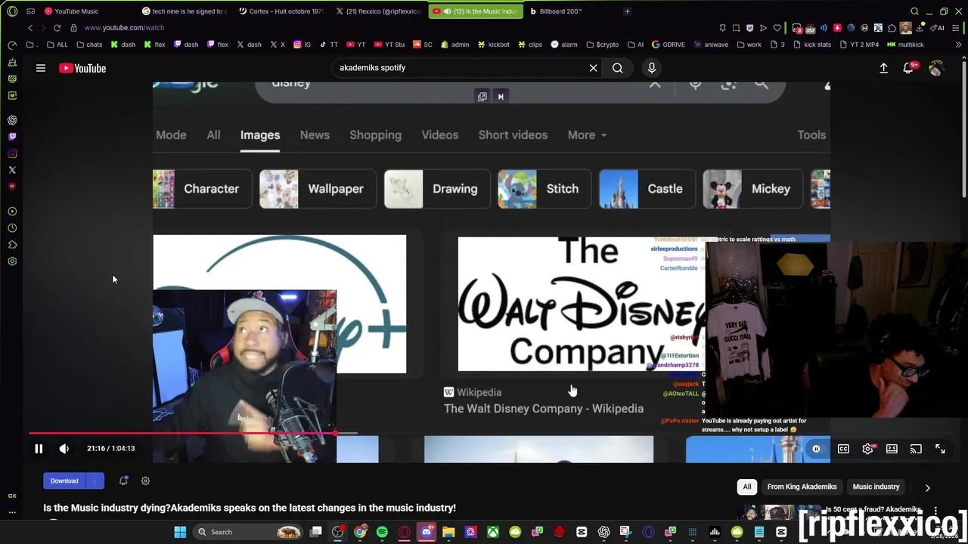Click the video title text
Viewport: 968px width, 544px height.
250,508
